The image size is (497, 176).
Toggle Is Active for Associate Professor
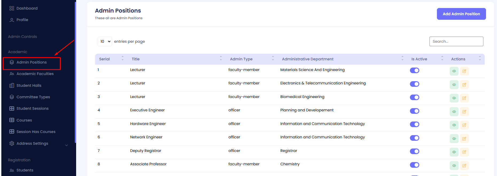414,165
